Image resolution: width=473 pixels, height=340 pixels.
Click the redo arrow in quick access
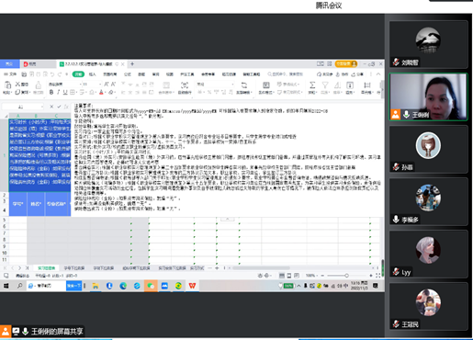pos(60,74)
